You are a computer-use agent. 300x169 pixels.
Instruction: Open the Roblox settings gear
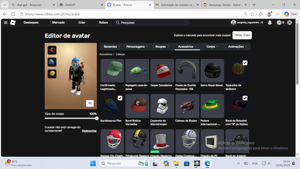[x=289, y=23]
